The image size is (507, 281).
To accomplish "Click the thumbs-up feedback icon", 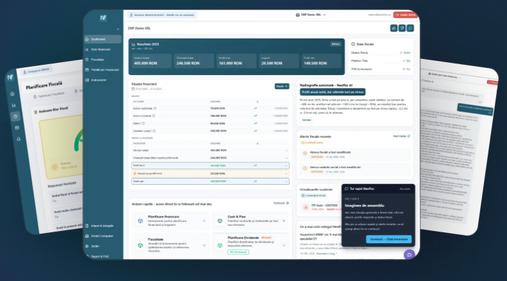I will [394, 28].
